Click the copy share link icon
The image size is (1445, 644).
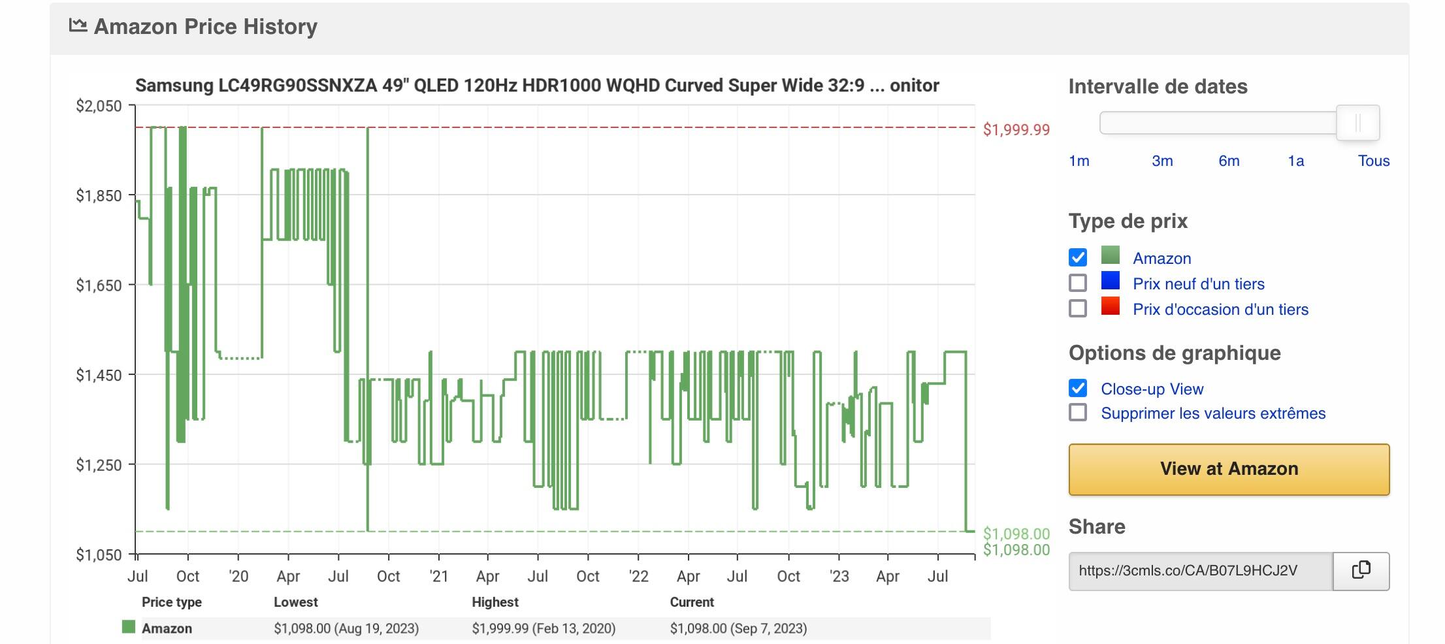(x=1361, y=570)
